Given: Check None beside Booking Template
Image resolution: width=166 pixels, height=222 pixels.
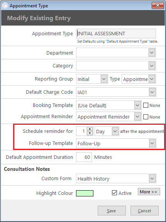Looking at the screenshot, I should coord(146,105).
